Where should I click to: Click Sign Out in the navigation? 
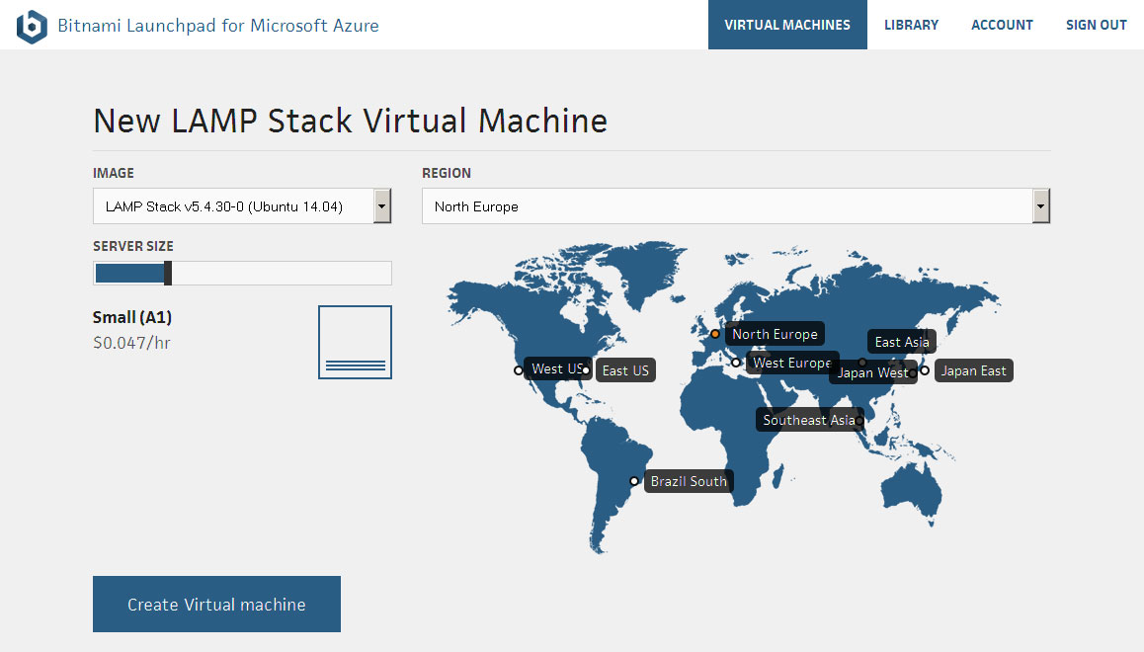(1096, 25)
